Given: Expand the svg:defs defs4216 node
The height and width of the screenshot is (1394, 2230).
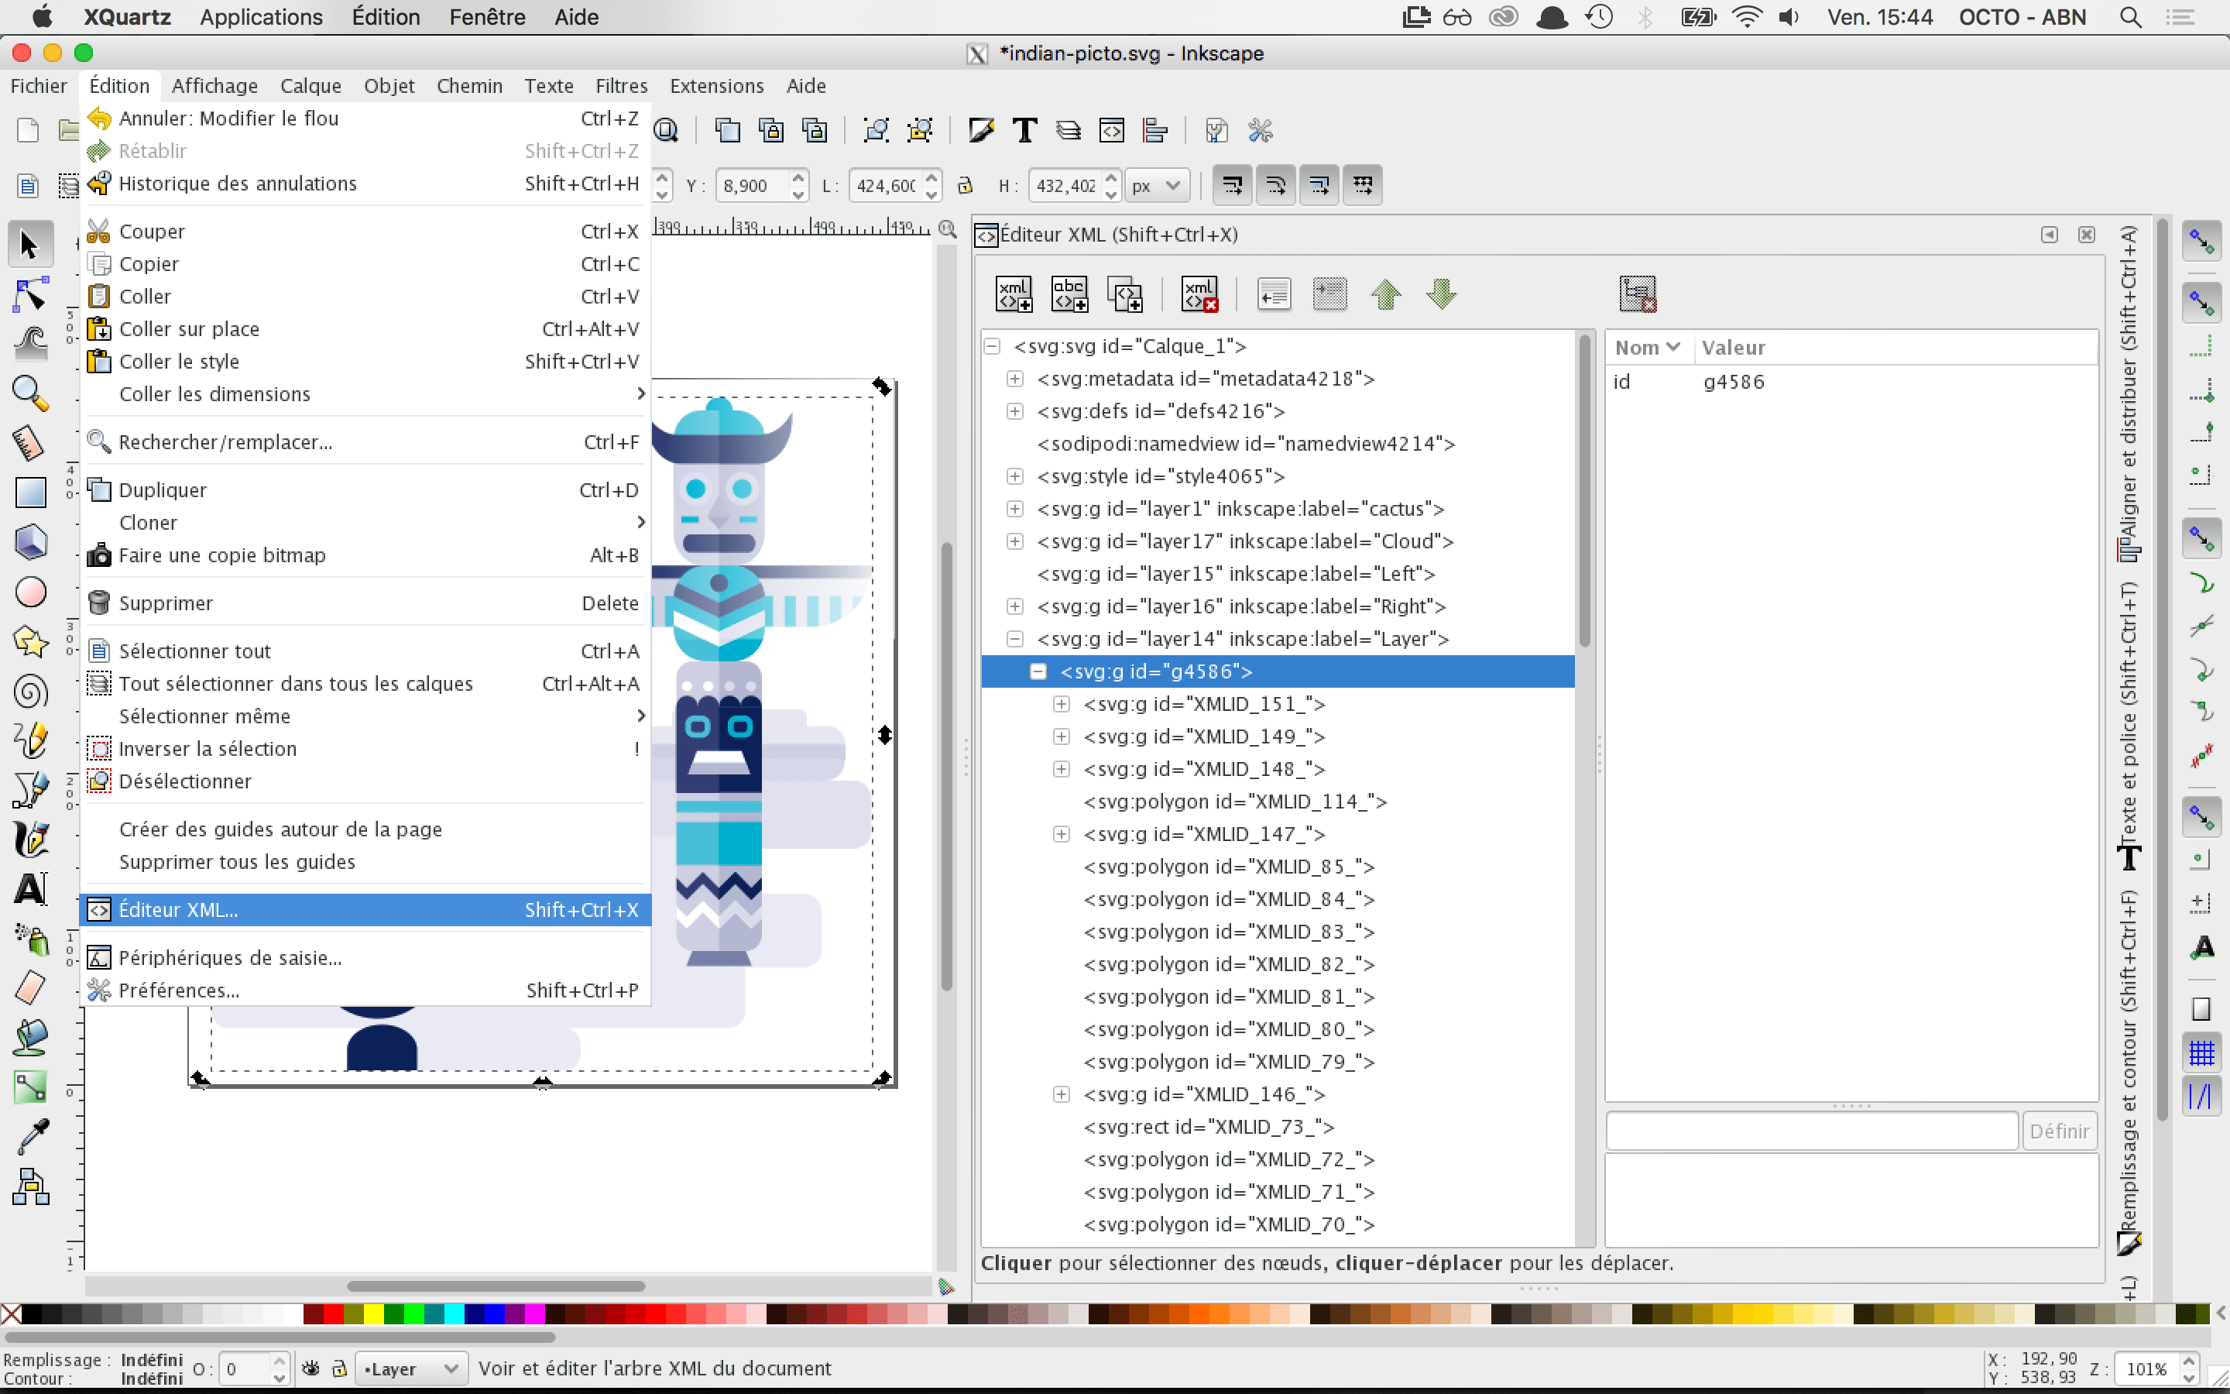Looking at the screenshot, I should click(1014, 411).
